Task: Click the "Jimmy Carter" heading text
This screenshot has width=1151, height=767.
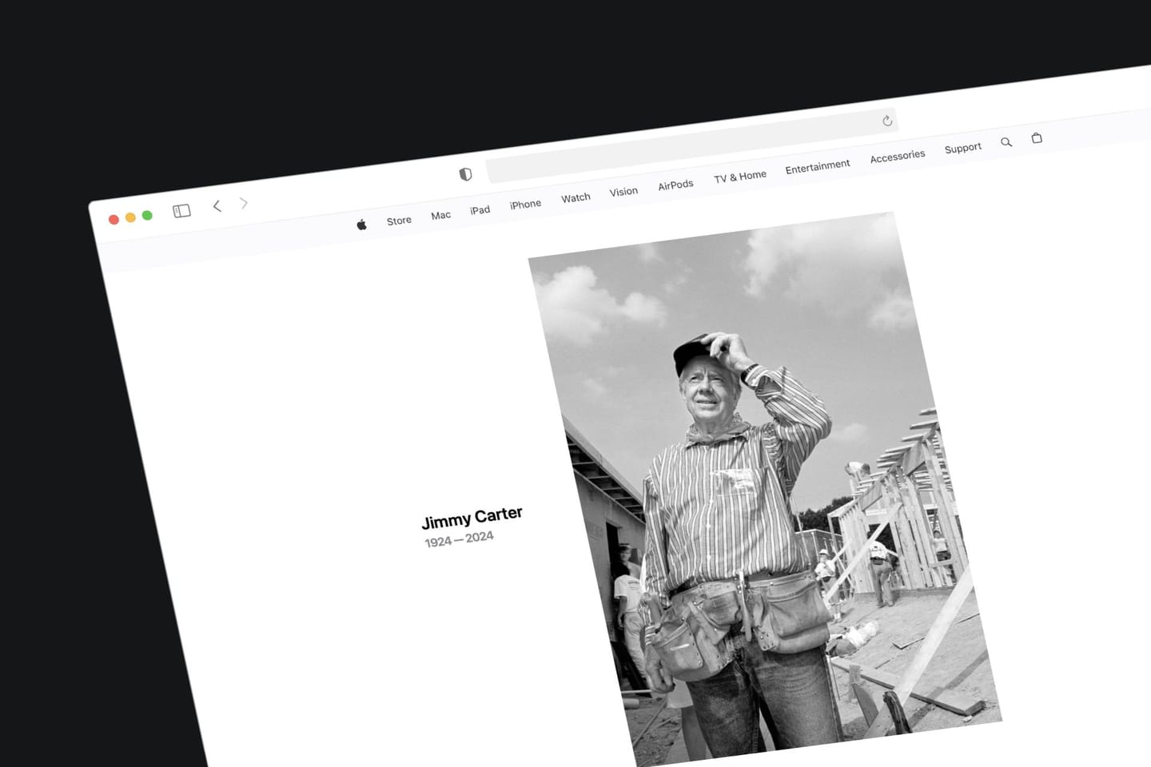Action: tap(472, 518)
